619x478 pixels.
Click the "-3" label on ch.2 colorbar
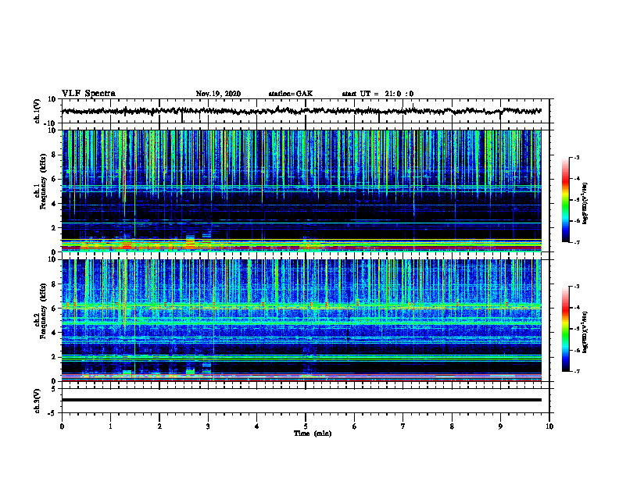[576, 287]
